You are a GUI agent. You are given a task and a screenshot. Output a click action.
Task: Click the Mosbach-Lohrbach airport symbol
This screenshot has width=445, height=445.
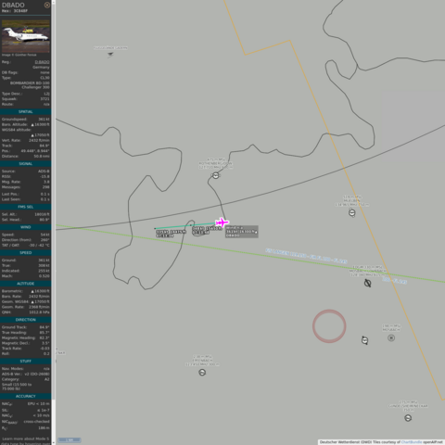click(x=367, y=283)
